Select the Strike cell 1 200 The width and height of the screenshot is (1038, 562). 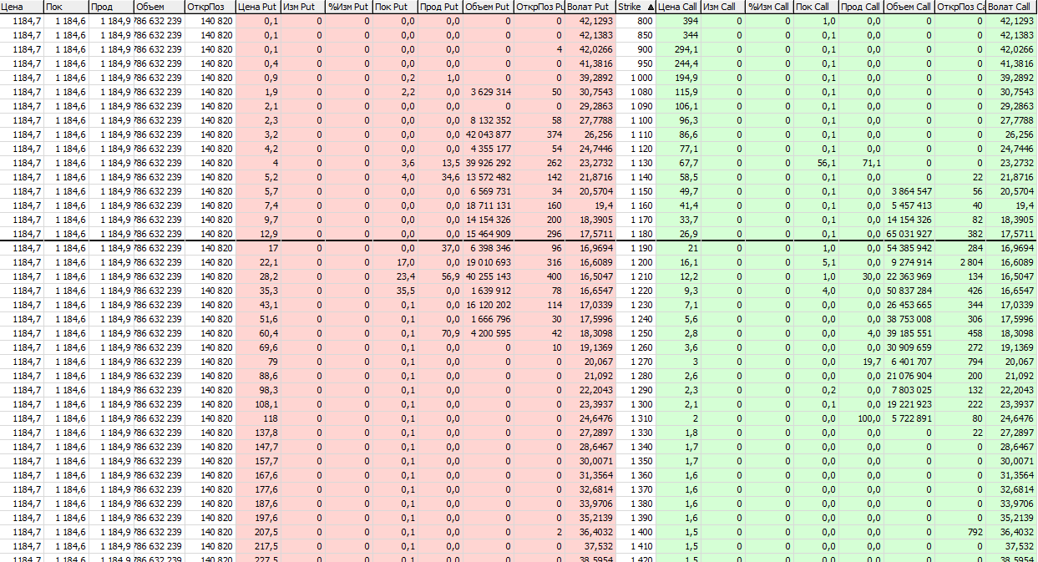click(x=636, y=262)
